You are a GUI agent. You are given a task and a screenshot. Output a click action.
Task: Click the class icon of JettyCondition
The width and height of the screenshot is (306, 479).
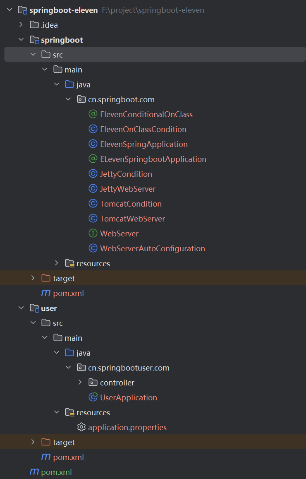click(93, 174)
